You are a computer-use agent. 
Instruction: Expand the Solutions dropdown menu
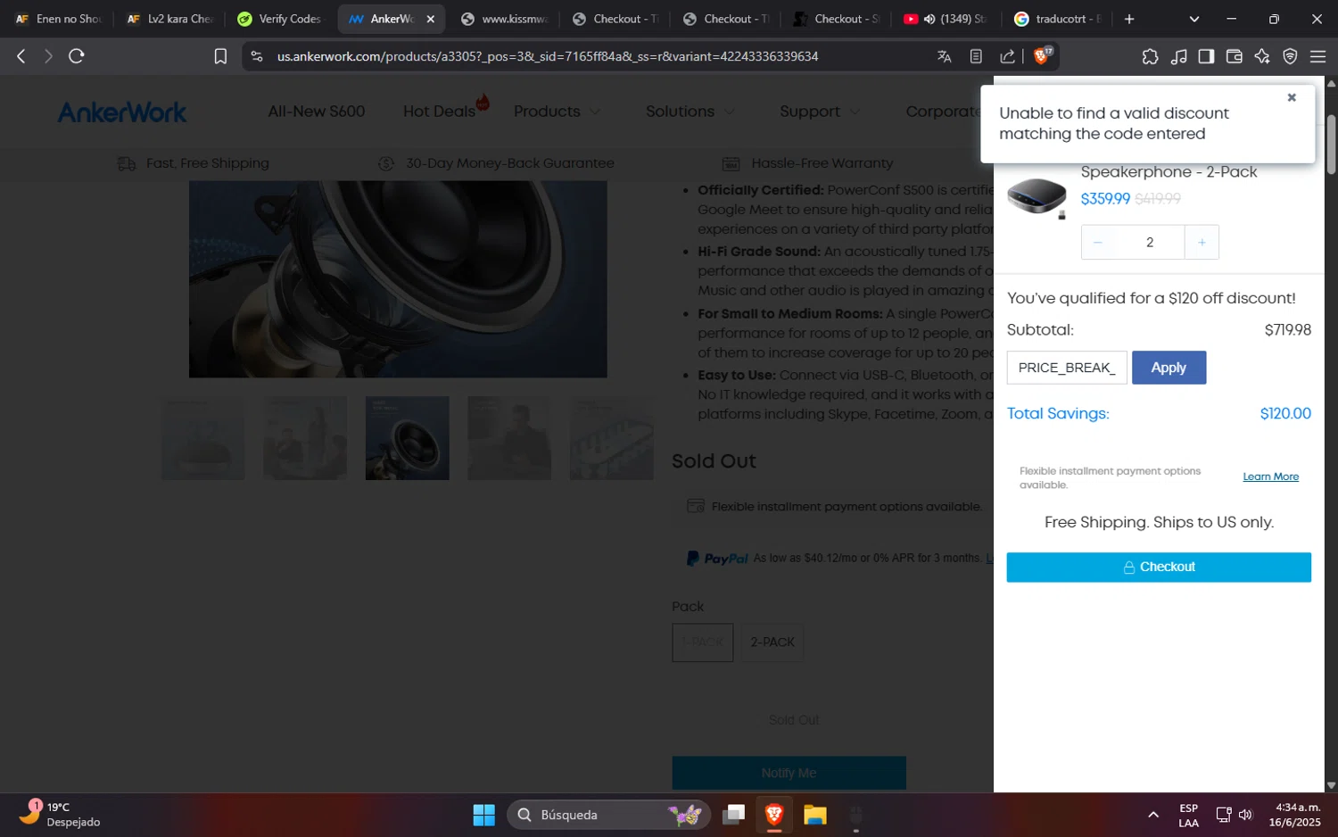tap(690, 112)
